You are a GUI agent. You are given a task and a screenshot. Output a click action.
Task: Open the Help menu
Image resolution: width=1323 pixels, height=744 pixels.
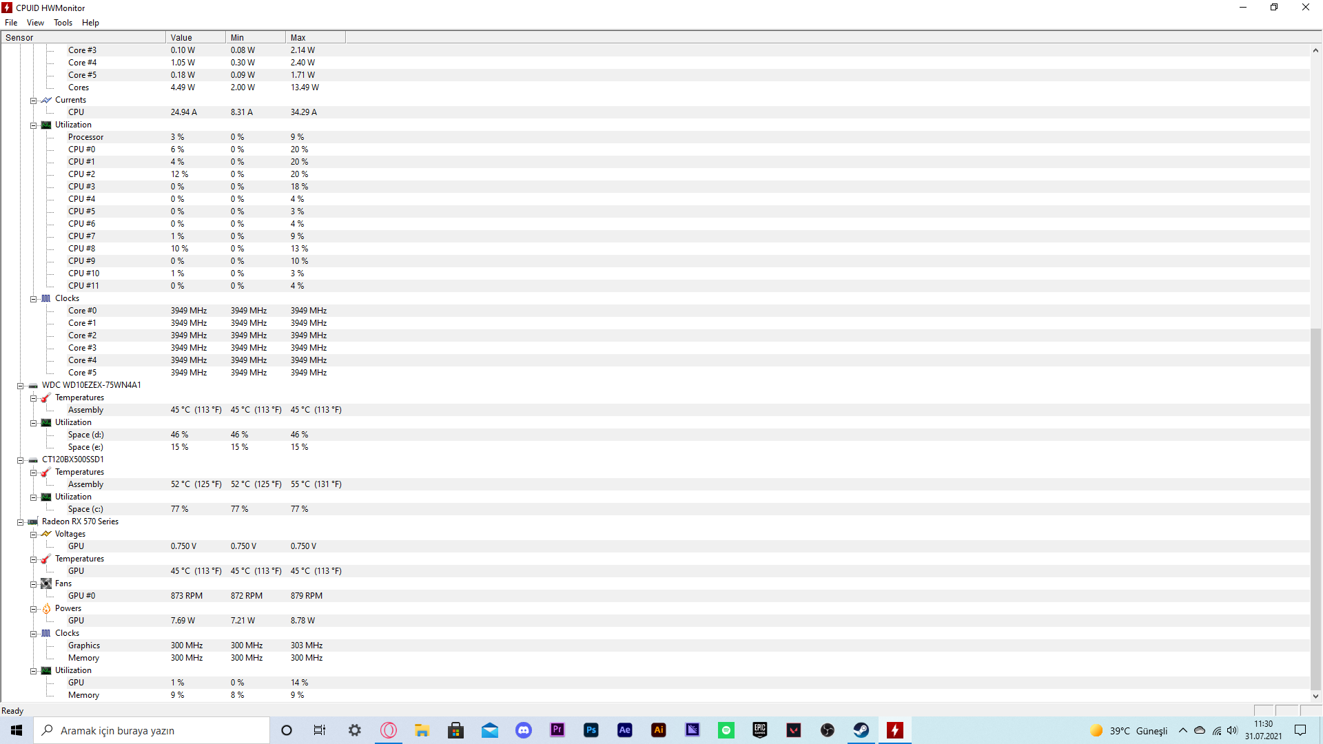[90, 23]
